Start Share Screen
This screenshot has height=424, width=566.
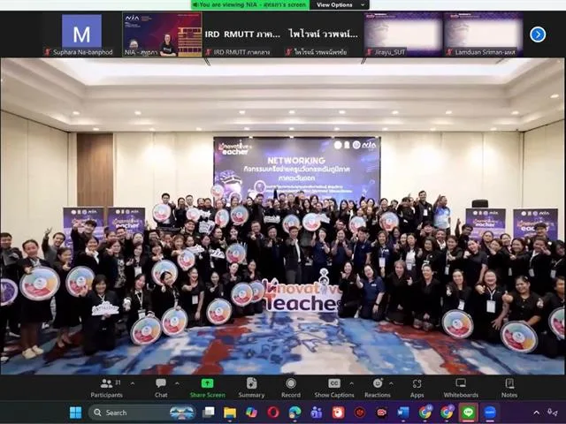(207, 389)
